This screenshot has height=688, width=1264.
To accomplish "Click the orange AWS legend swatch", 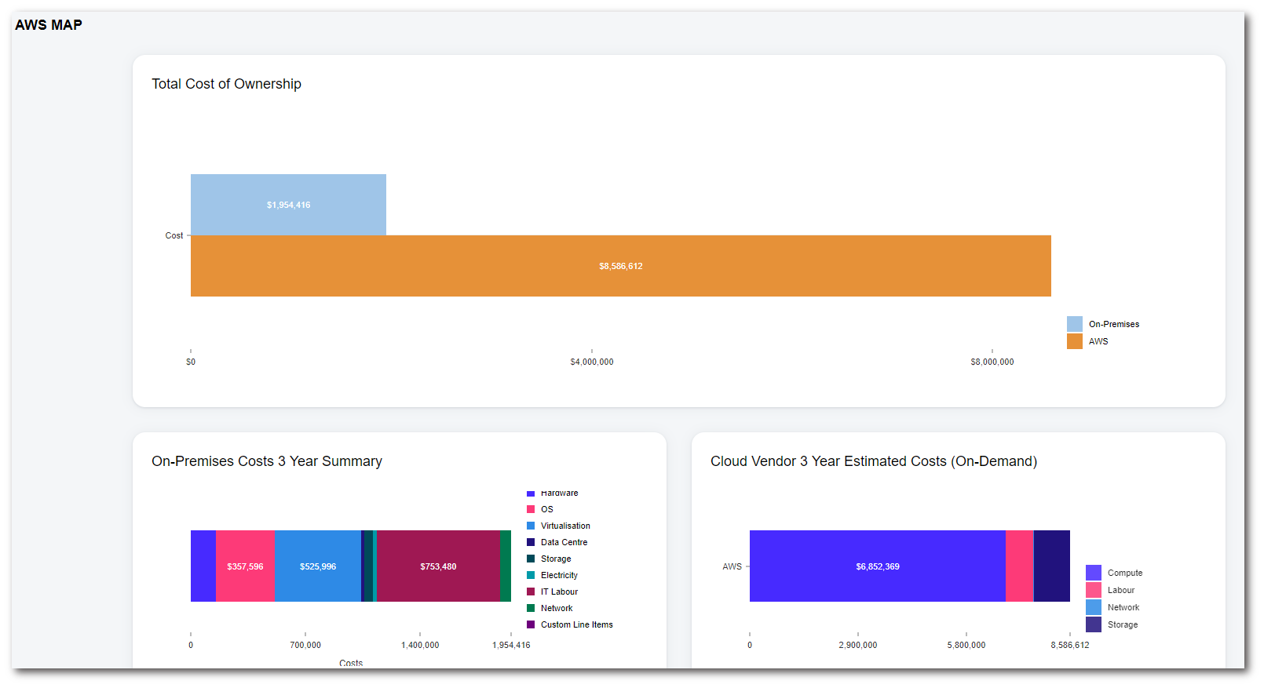I will tap(1074, 341).
